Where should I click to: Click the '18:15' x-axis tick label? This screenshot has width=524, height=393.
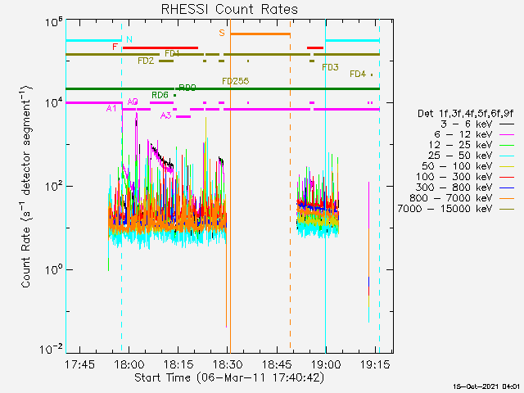tap(178, 364)
